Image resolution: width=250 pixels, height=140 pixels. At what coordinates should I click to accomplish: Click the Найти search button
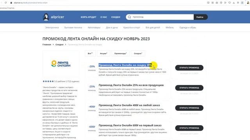pos(200,17)
